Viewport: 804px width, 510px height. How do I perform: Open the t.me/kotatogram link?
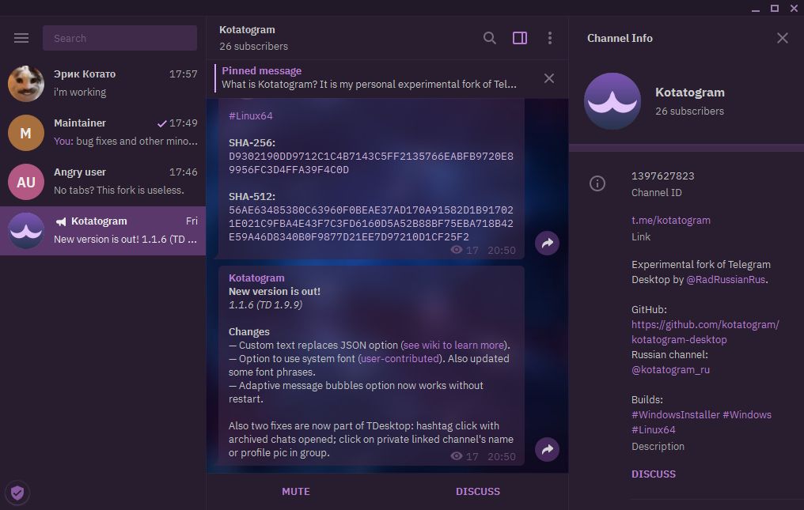(671, 220)
